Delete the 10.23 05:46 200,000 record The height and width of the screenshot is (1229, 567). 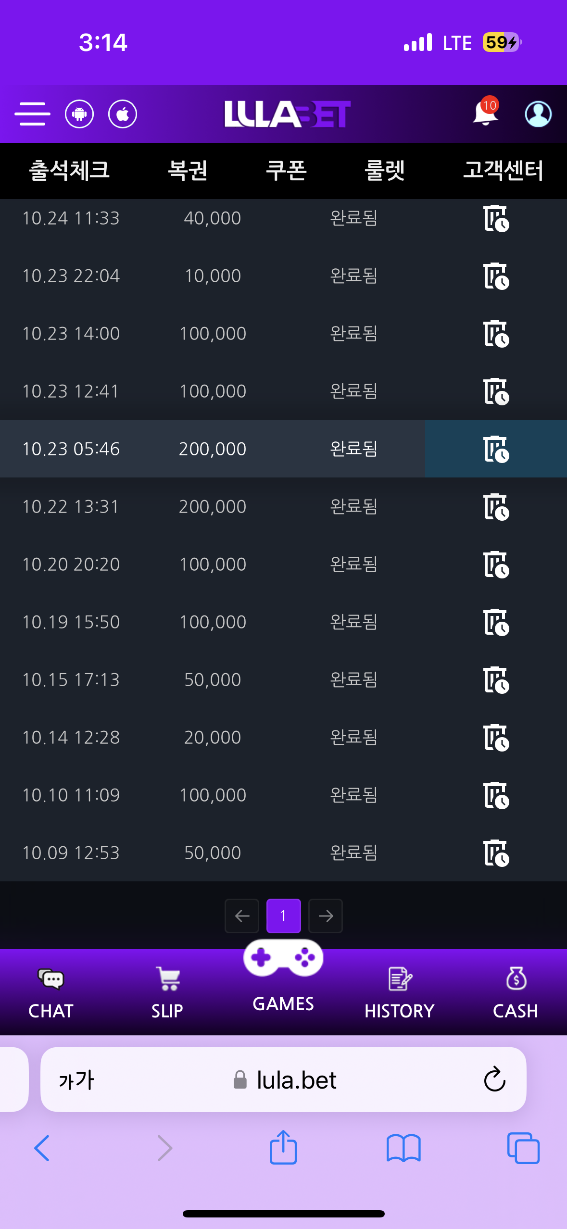coord(496,449)
